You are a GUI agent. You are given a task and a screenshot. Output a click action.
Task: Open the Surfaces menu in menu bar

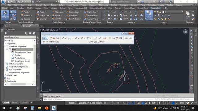pyautogui.click(x=62, y=5)
